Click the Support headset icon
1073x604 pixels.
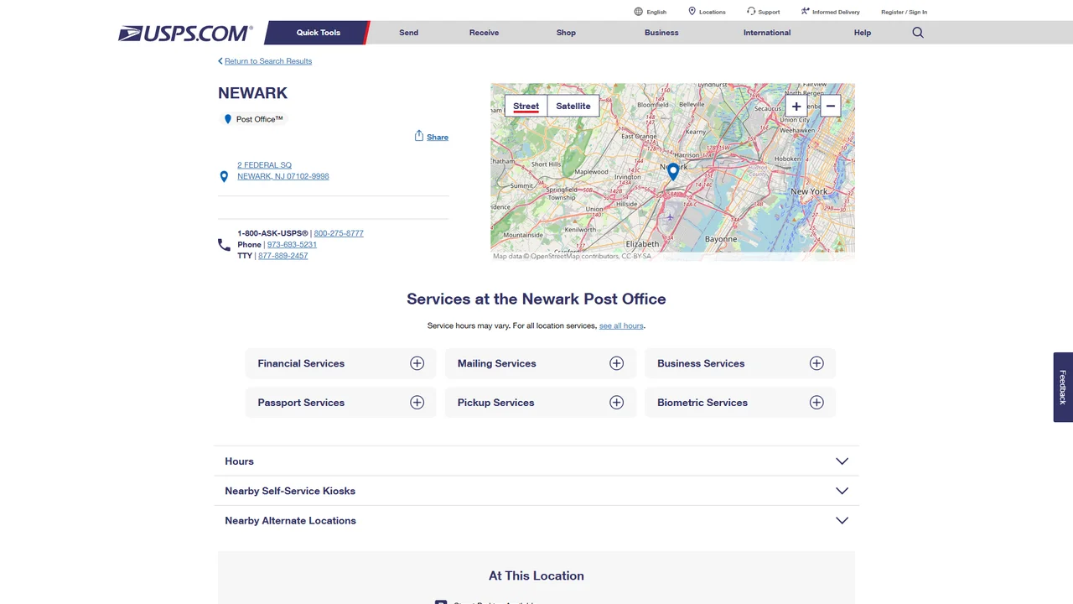tap(751, 12)
